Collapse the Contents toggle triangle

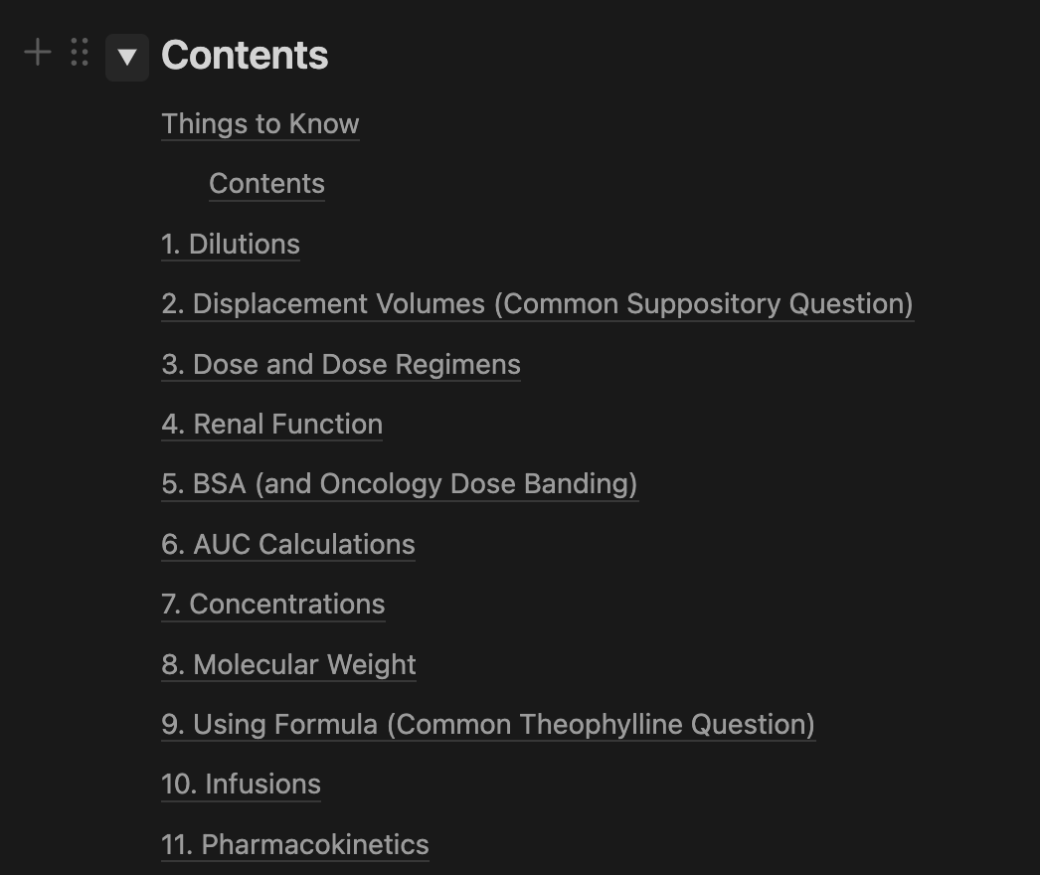pos(126,57)
